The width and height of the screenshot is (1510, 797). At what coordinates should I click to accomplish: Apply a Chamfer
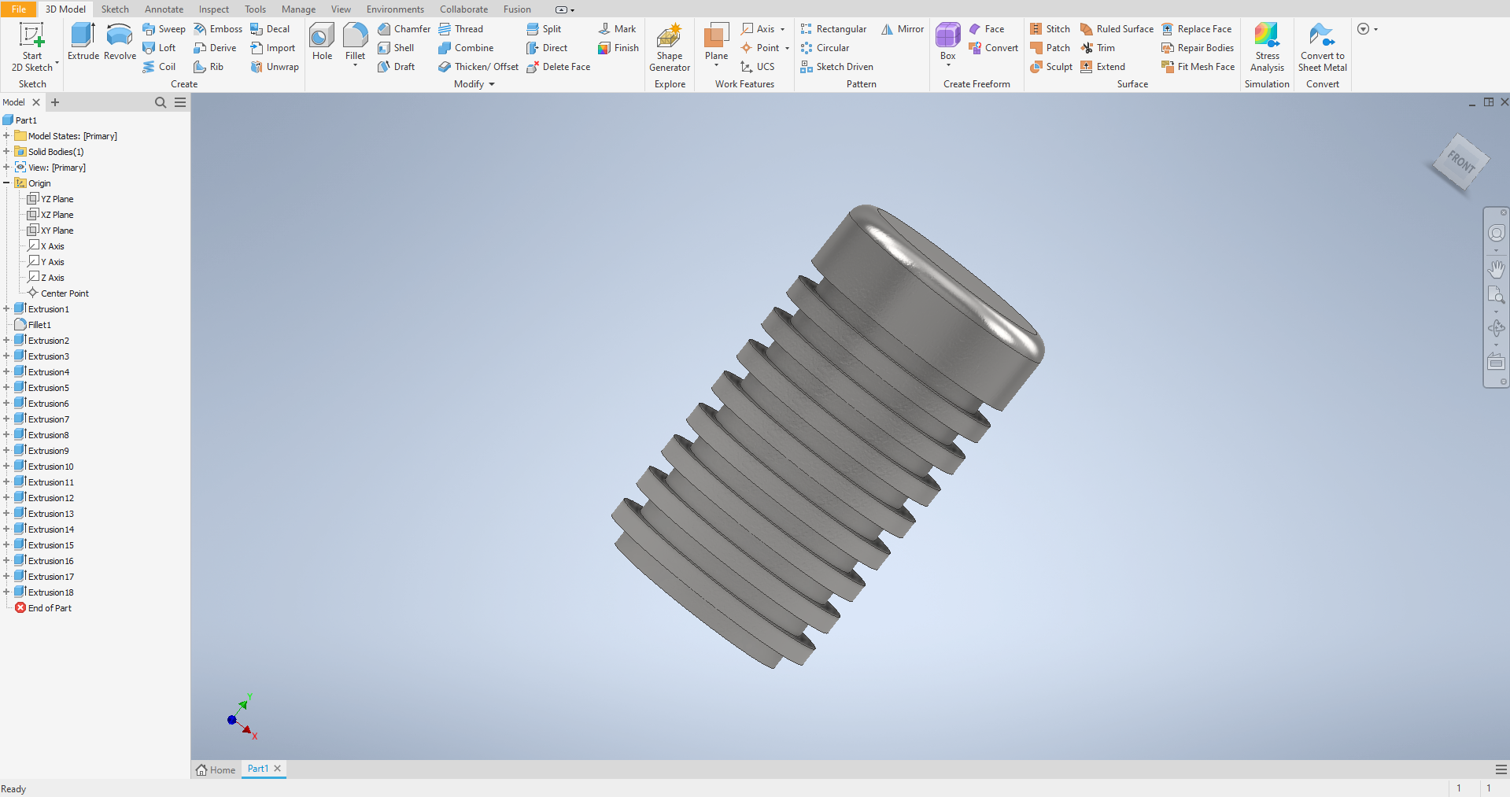click(x=404, y=29)
